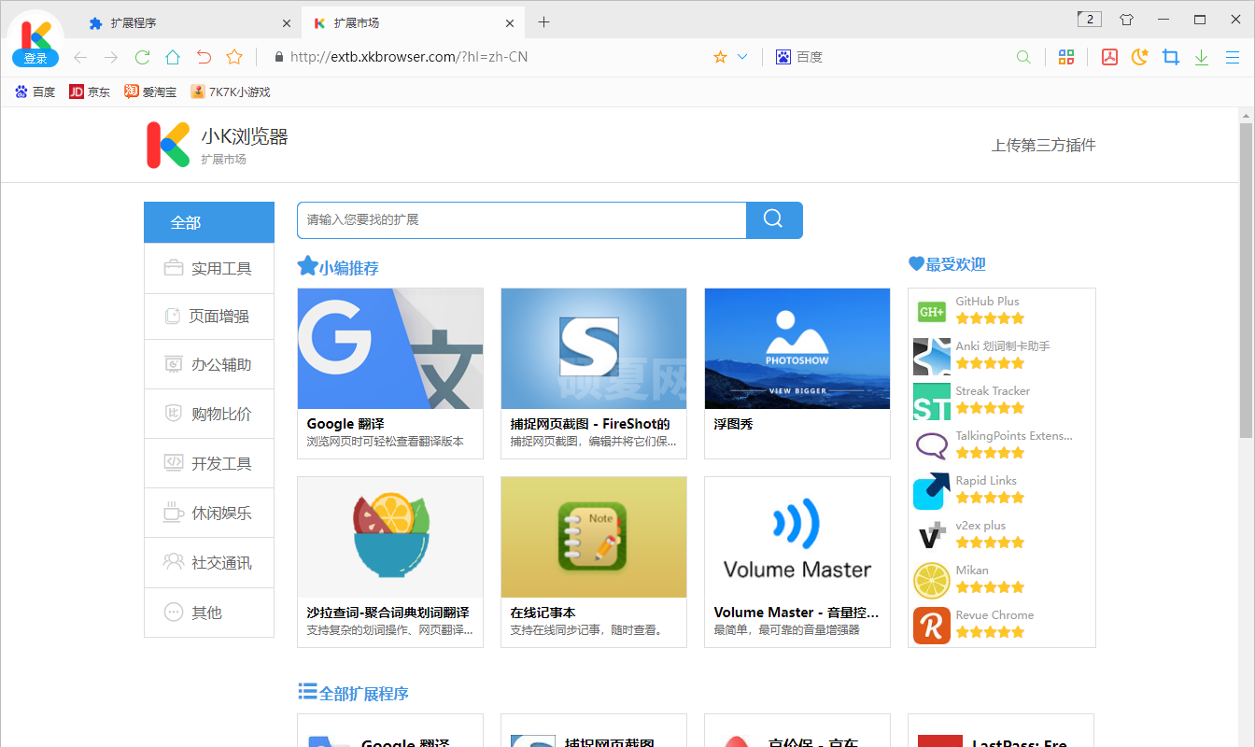Click the address bar URL field
This screenshot has height=747, width=1255.
tap(490, 57)
